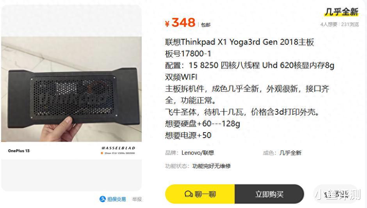Open the ThinkPad case product photo
Image resolution: width=367 pixels, height=208 pixels.
[x=71, y=89]
